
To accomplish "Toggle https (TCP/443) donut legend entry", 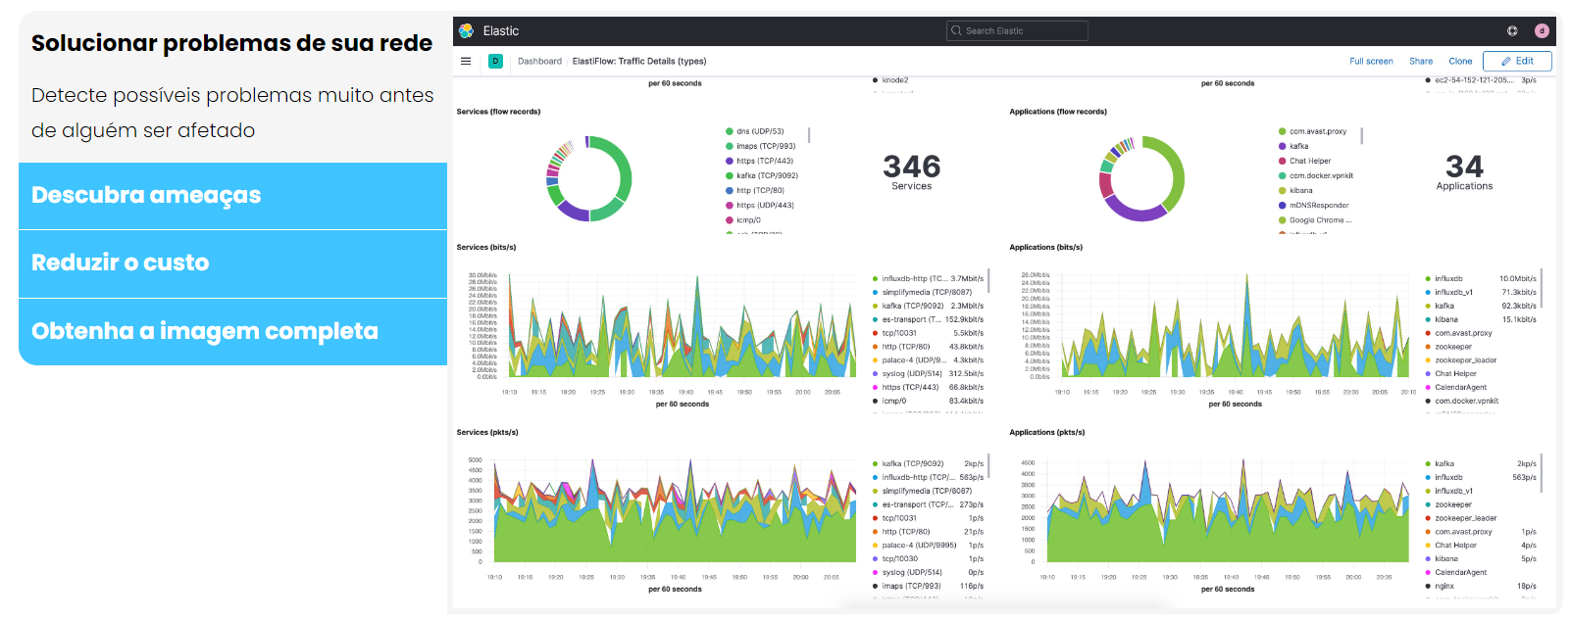I will [x=759, y=161].
